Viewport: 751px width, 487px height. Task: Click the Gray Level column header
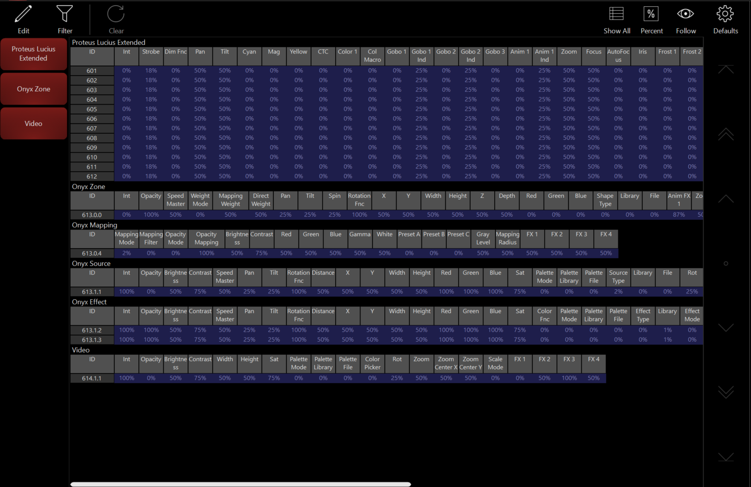point(483,239)
